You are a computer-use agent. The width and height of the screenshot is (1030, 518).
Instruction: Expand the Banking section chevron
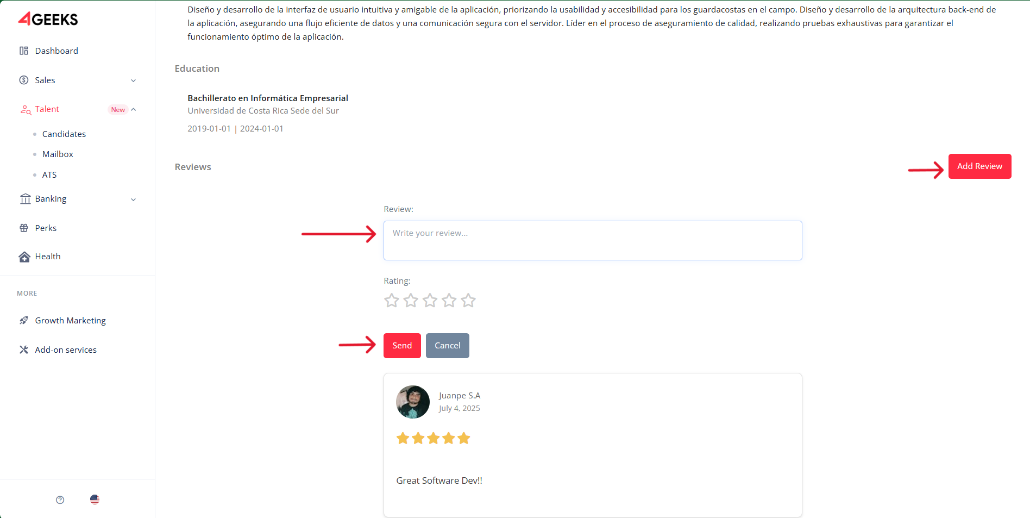tap(134, 199)
